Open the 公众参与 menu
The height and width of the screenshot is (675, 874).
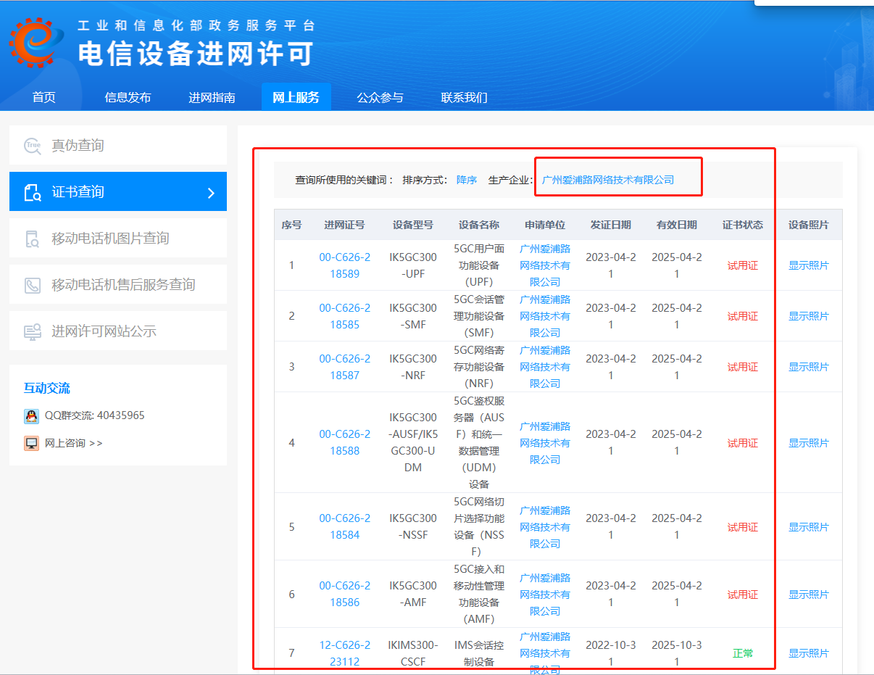(380, 97)
